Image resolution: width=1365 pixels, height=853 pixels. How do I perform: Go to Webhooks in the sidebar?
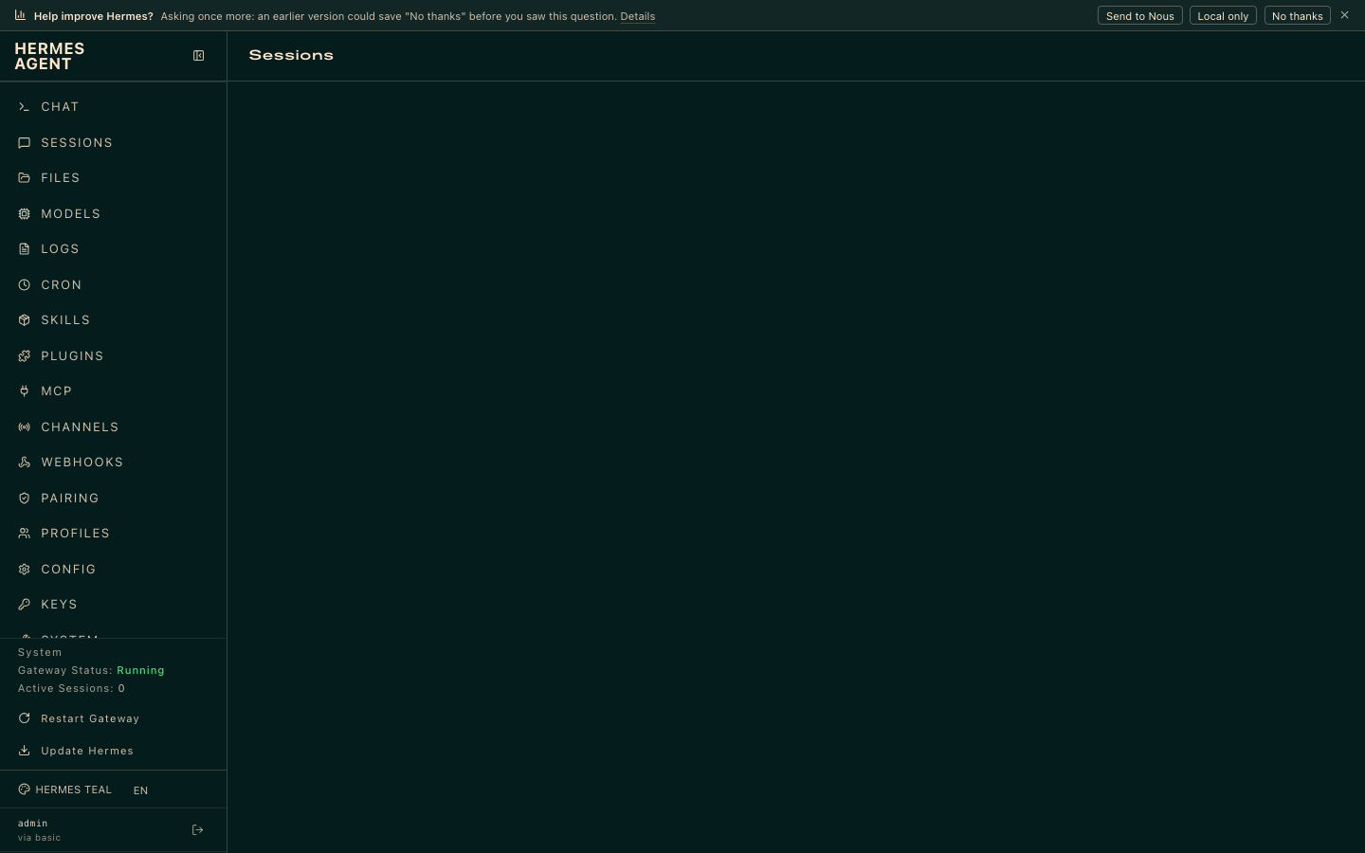tap(113, 463)
